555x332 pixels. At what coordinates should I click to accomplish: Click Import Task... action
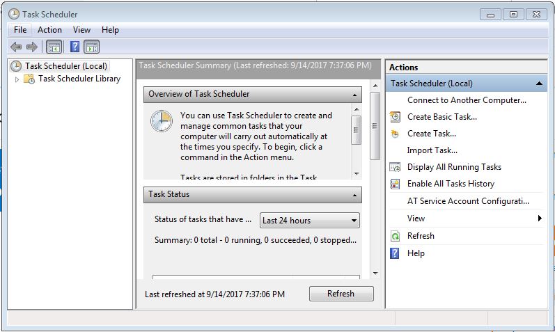click(x=432, y=150)
